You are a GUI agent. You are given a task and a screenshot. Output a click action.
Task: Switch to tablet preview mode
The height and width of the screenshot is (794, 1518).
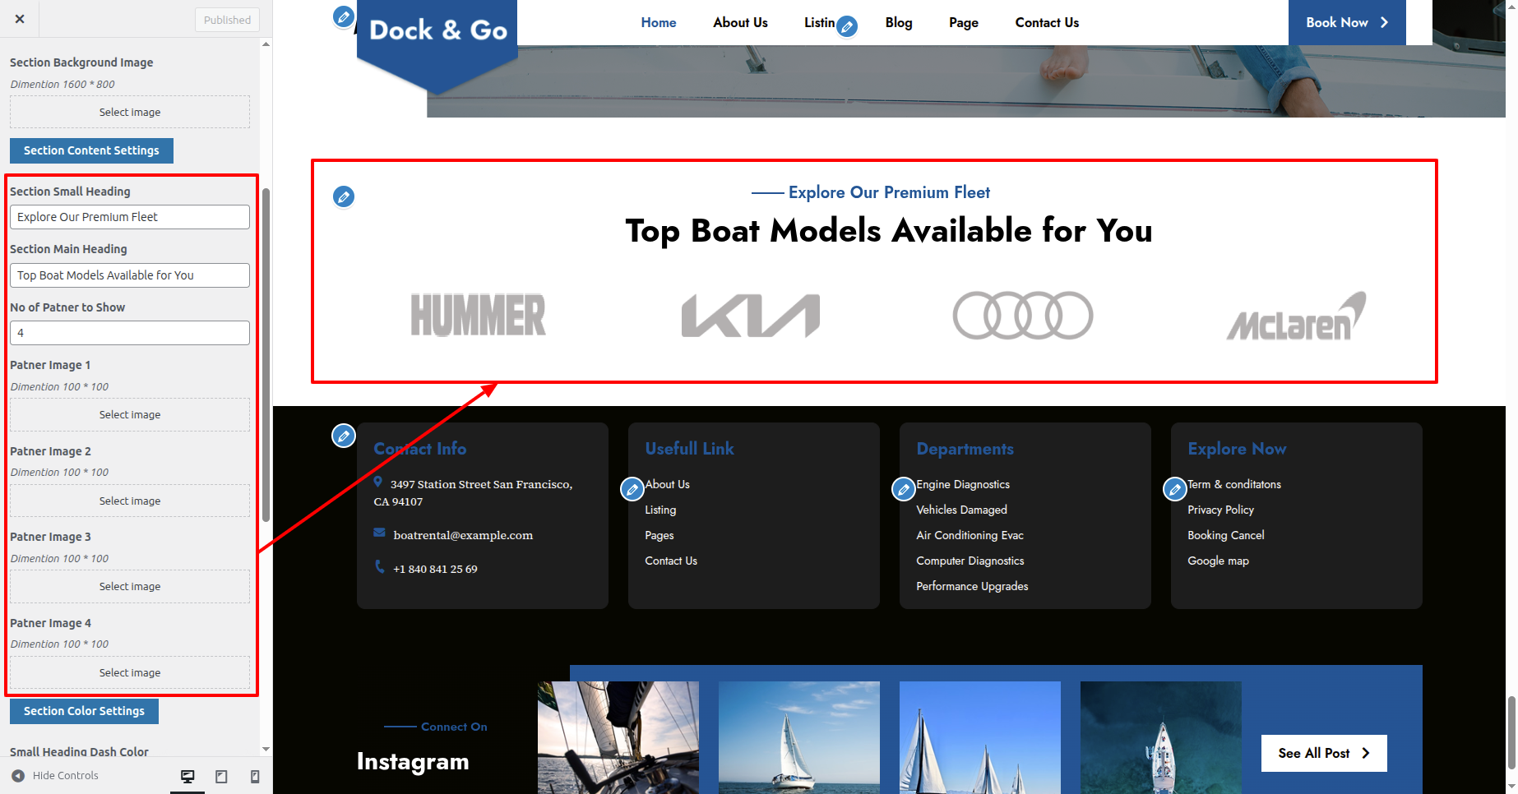(x=221, y=776)
